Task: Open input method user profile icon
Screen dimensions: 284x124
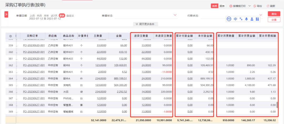Action: click(252, 19)
